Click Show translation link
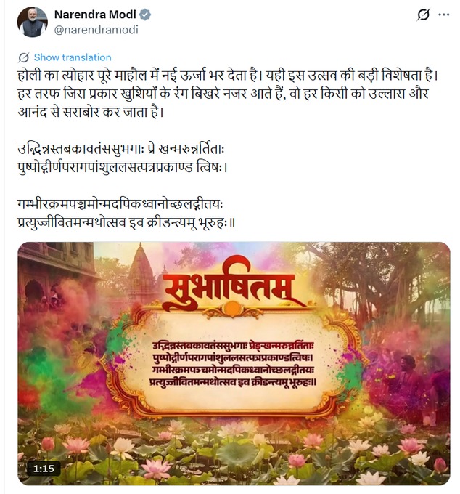Image resolution: width=460 pixels, height=494 pixels. (x=73, y=57)
